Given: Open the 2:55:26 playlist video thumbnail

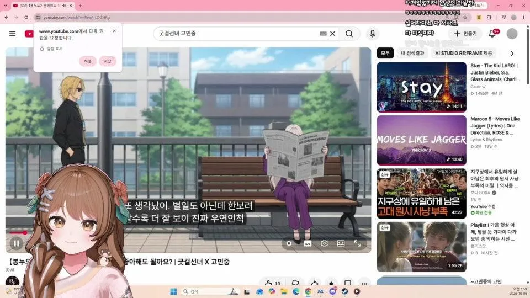Looking at the screenshot, I should coord(421,247).
